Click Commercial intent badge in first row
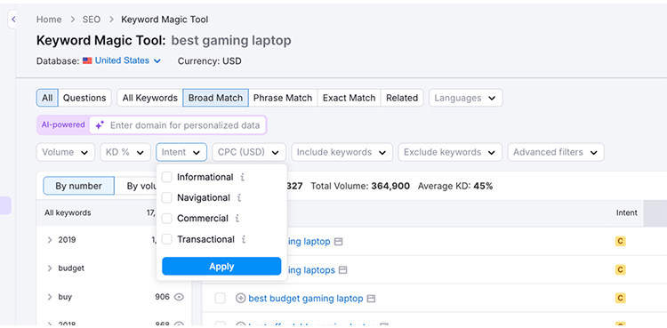 click(620, 241)
